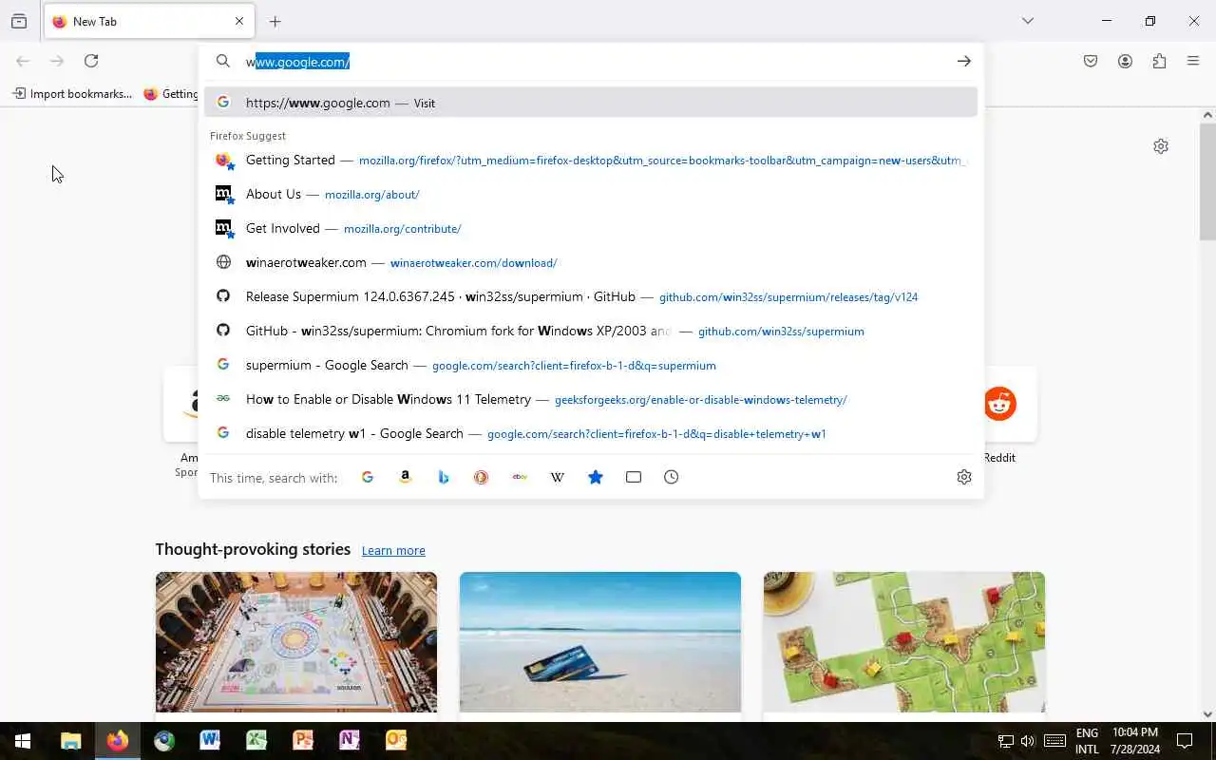Viewport: 1216px width, 760px height.
Task: Search this time with DuckDuckGo icon
Action: [482, 477]
